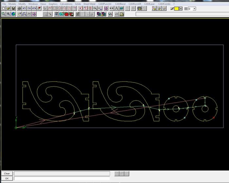Click the input field beside the OK button
Image resolution: width=229 pixels, height=183 pixels.
point(62,179)
